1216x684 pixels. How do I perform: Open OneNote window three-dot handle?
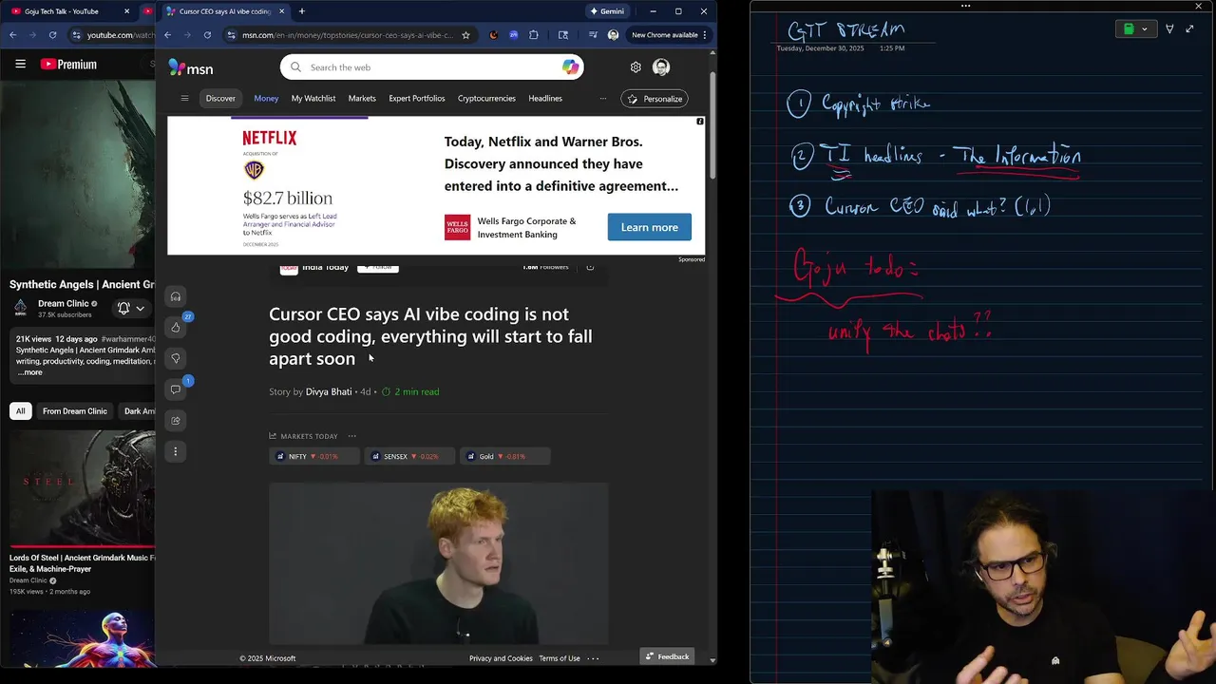965,6
